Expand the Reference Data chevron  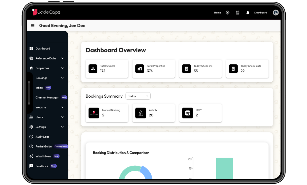(63, 58)
